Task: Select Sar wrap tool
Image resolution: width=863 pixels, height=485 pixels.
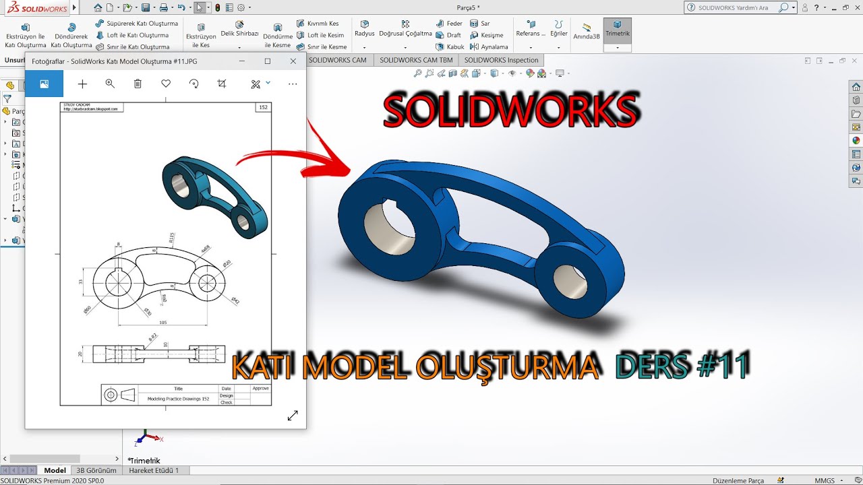Action: [480, 23]
